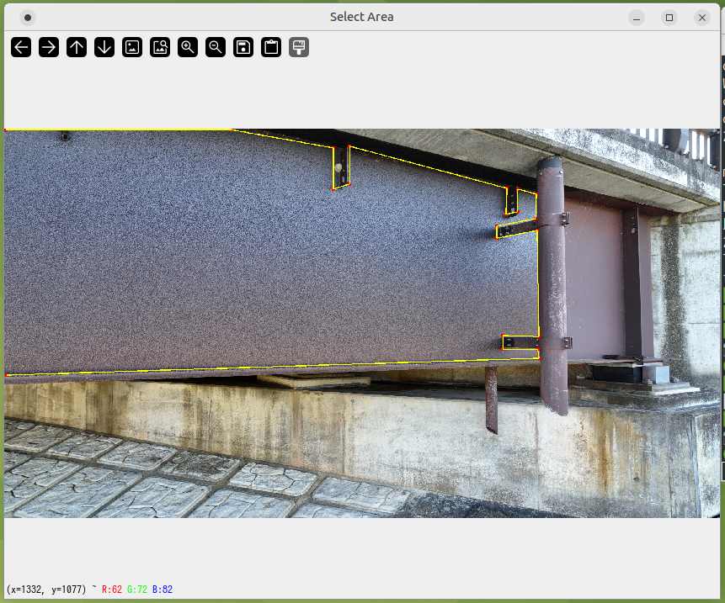Click the up arrow toolbar icon
725x603 pixels.
[x=77, y=47]
